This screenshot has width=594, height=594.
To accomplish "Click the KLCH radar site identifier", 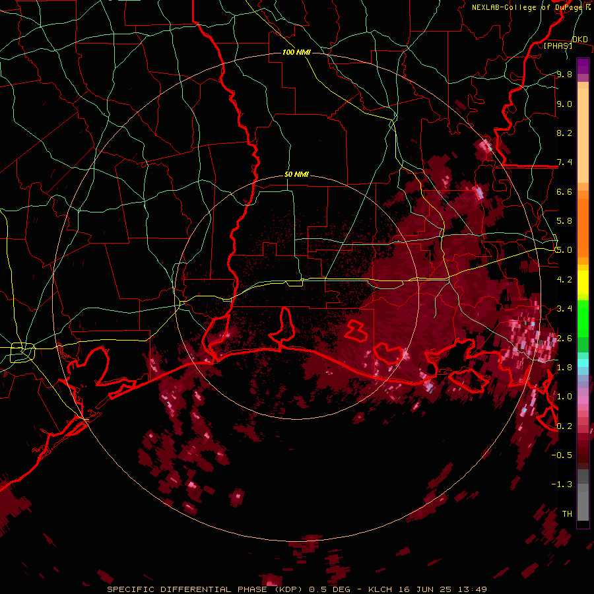I will (x=380, y=589).
